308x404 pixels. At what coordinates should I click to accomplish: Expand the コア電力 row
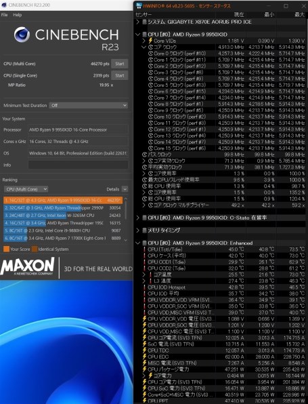[x=144, y=376]
